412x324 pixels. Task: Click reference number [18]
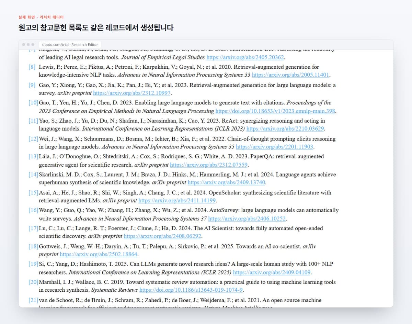click(x=33, y=246)
